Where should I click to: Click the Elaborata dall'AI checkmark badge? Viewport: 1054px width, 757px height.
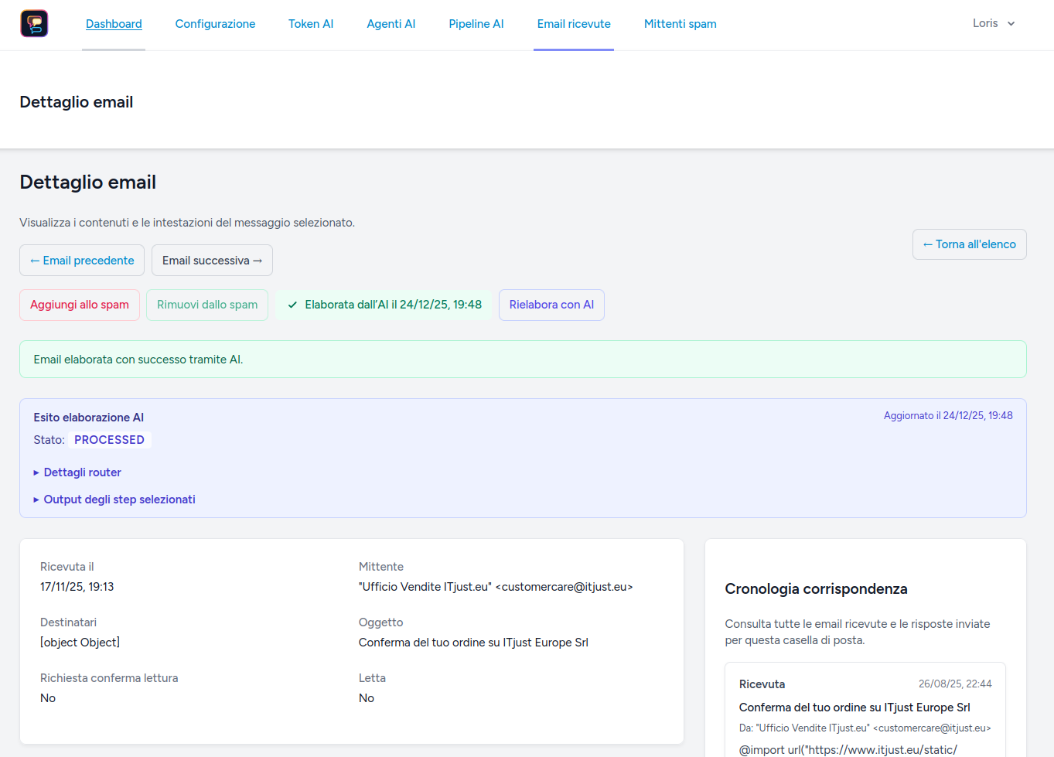coord(384,305)
